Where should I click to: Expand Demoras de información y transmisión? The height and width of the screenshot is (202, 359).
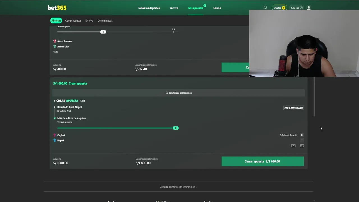(x=178, y=187)
